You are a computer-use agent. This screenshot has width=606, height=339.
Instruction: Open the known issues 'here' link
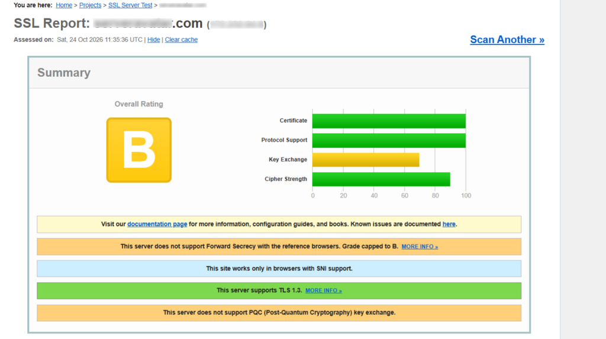click(x=449, y=224)
